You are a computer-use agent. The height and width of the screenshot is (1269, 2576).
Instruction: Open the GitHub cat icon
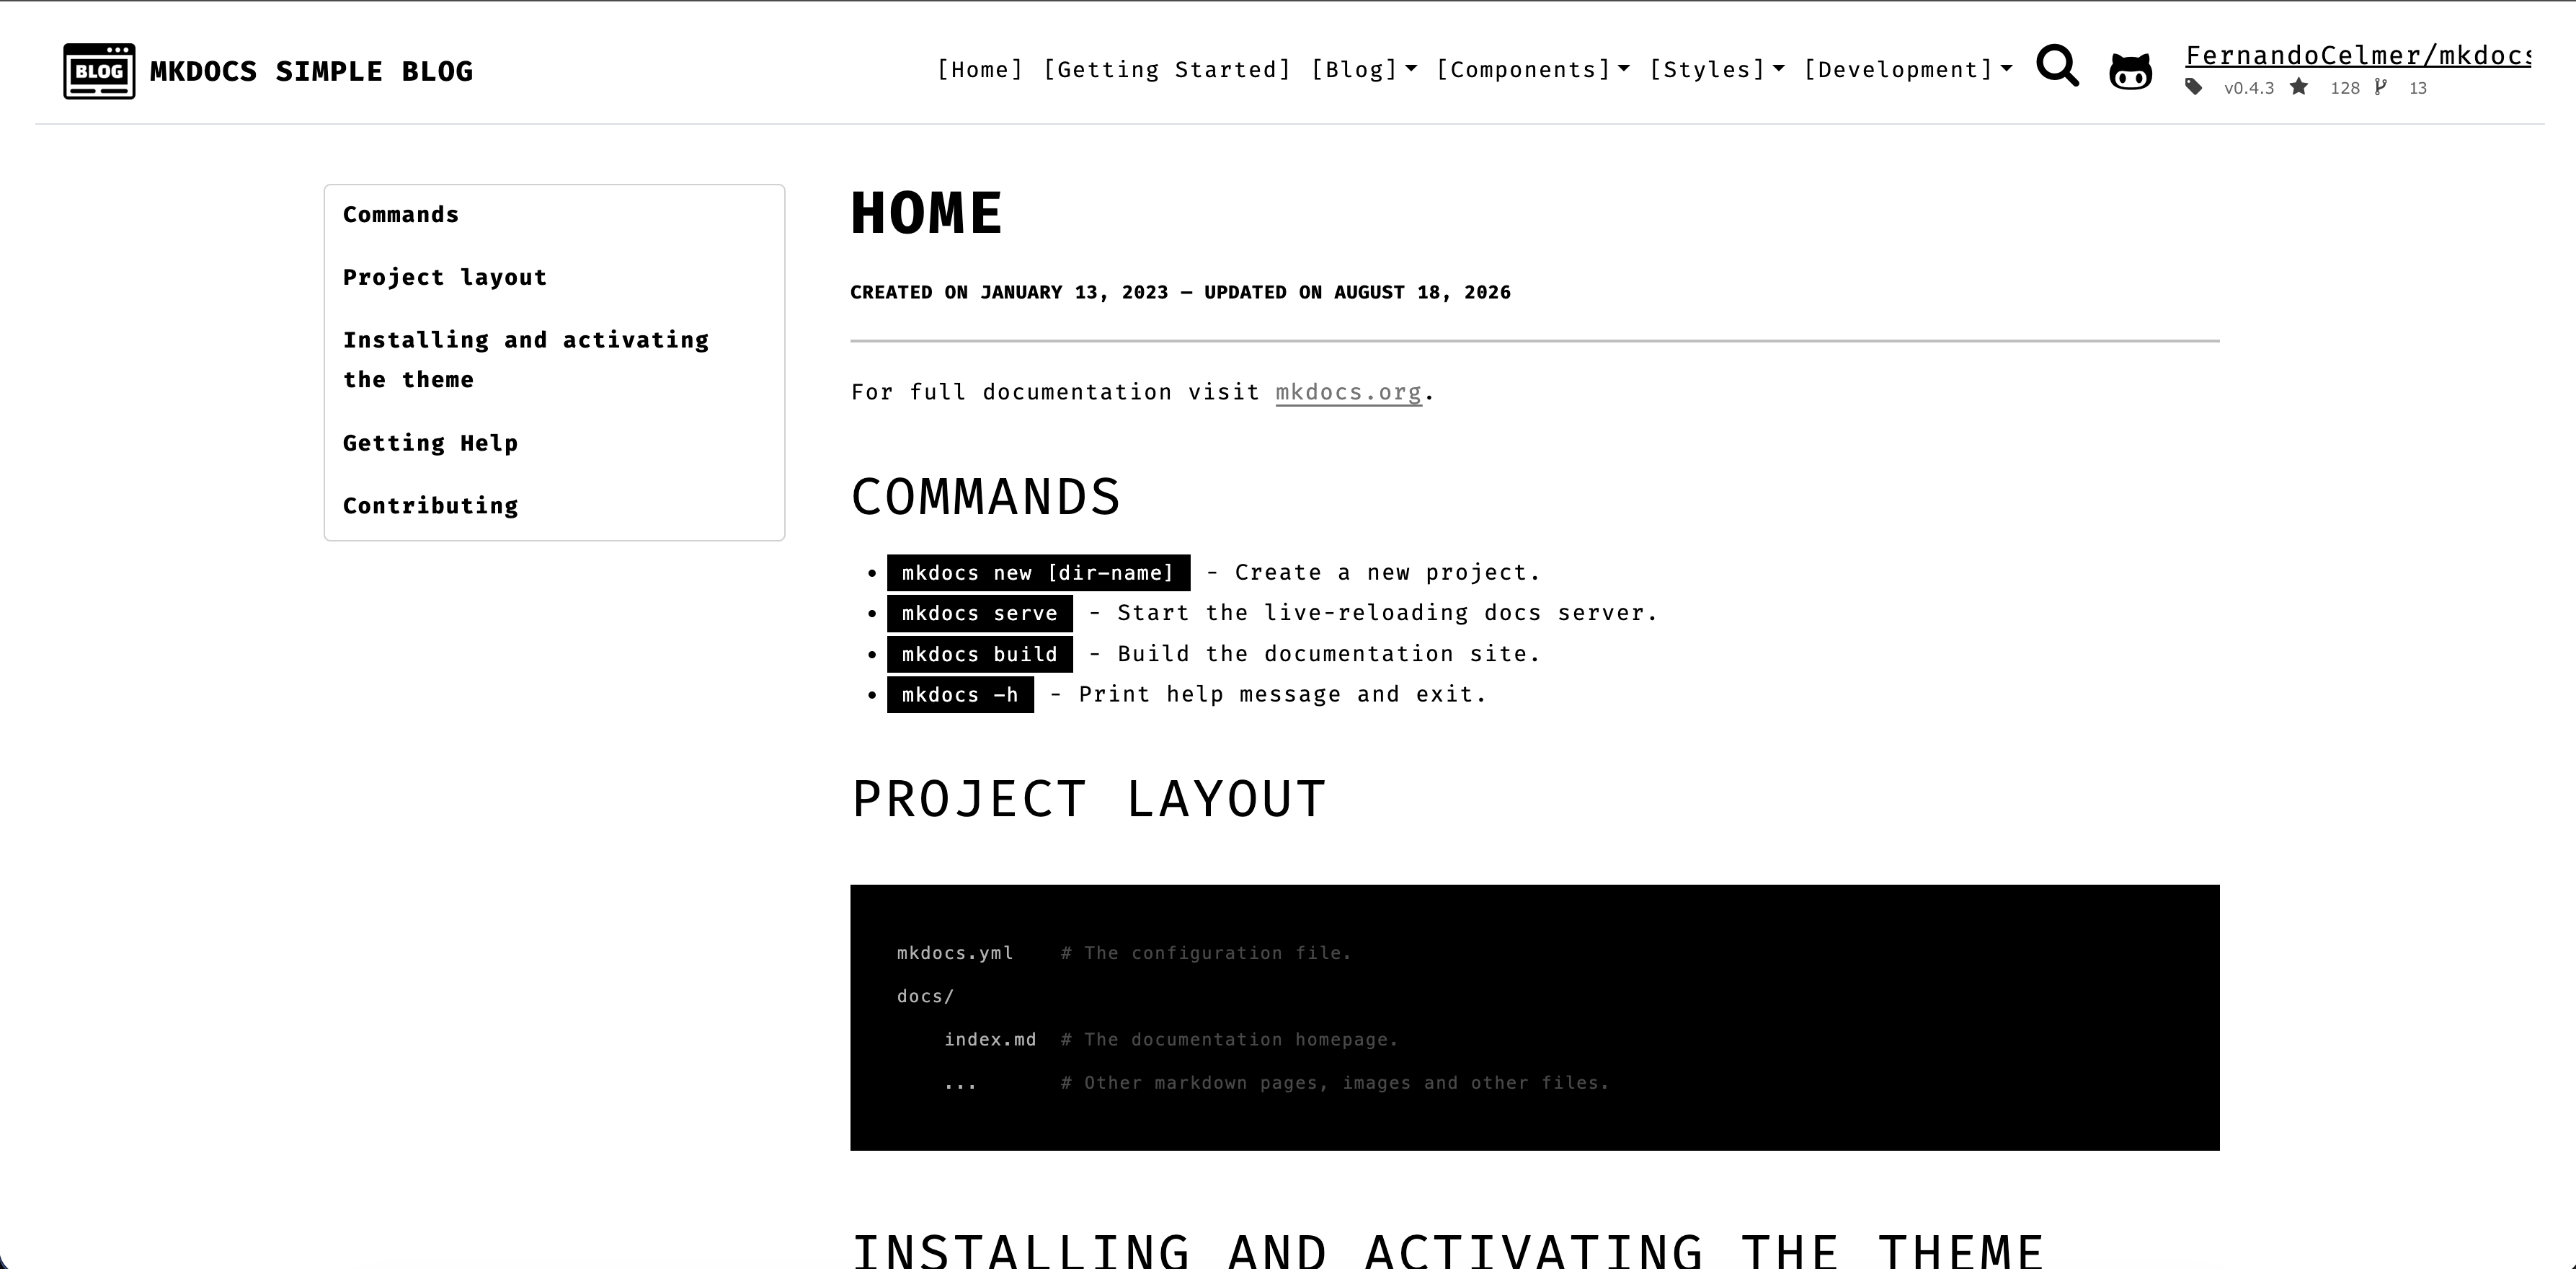click(x=2130, y=71)
